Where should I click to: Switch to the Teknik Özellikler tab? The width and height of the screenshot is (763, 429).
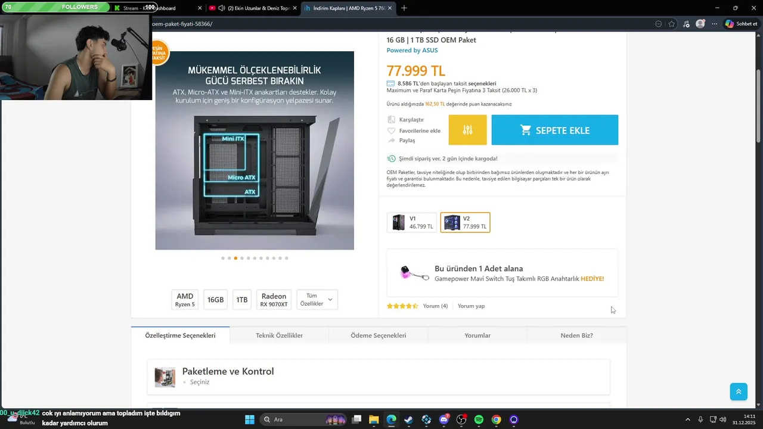tap(279, 335)
